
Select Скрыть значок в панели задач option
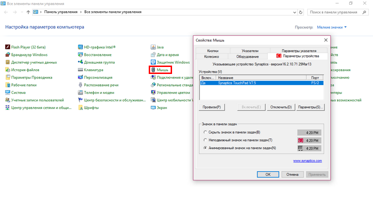[x=206, y=133]
